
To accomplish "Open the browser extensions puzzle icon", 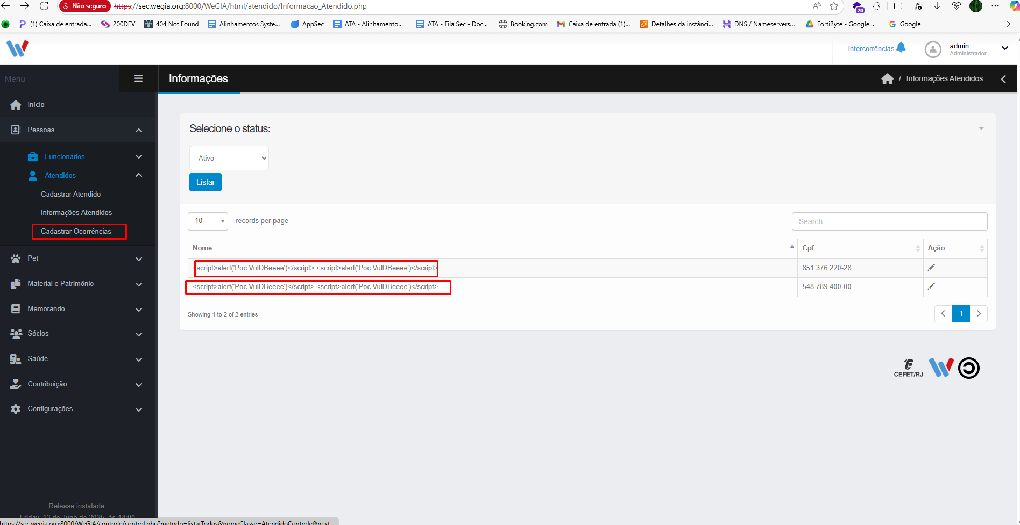I will pos(877,6).
